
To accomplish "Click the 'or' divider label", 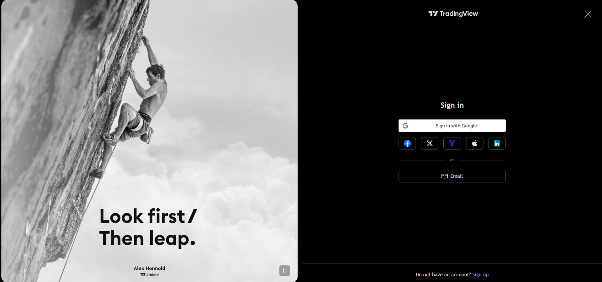I will point(452,160).
